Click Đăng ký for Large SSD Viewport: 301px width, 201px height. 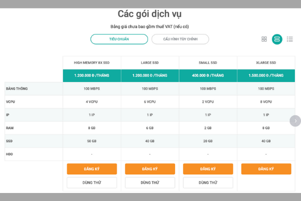click(x=150, y=169)
